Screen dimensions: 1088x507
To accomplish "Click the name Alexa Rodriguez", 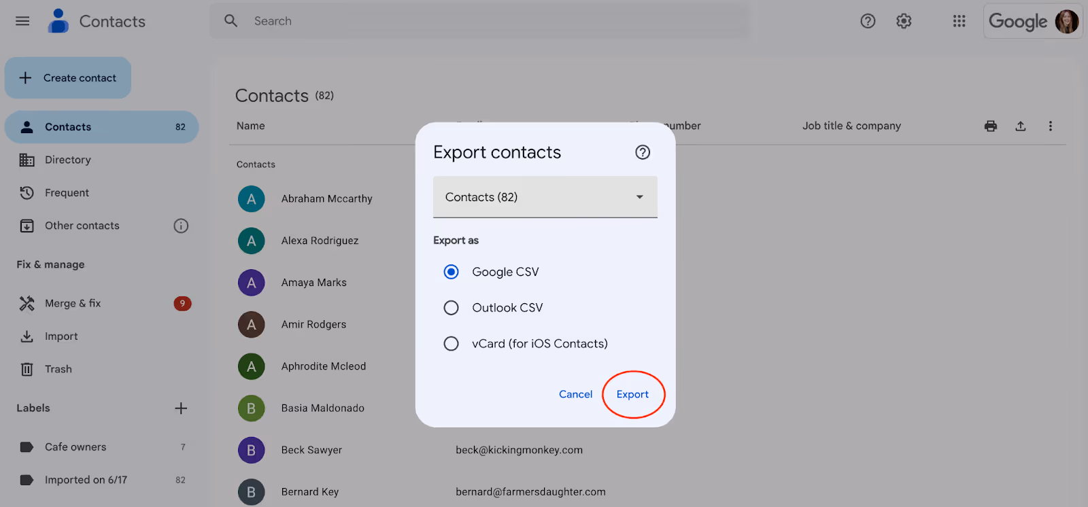I will coord(320,241).
